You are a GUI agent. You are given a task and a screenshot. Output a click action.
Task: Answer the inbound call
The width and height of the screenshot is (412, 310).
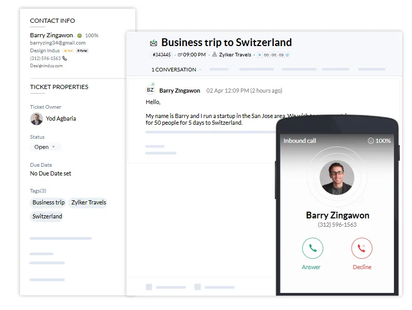click(x=312, y=248)
